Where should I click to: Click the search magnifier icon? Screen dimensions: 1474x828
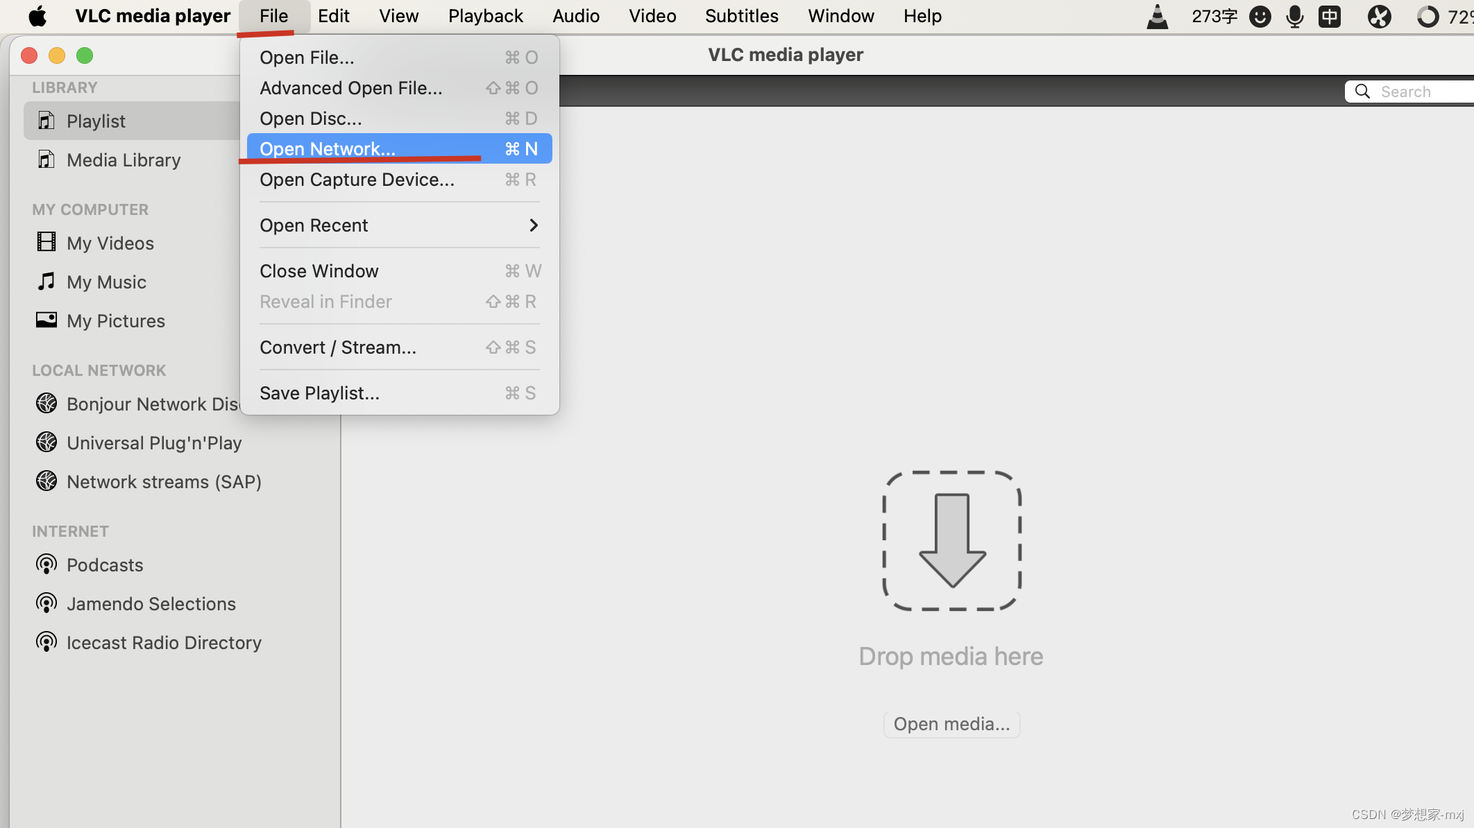pyautogui.click(x=1362, y=92)
